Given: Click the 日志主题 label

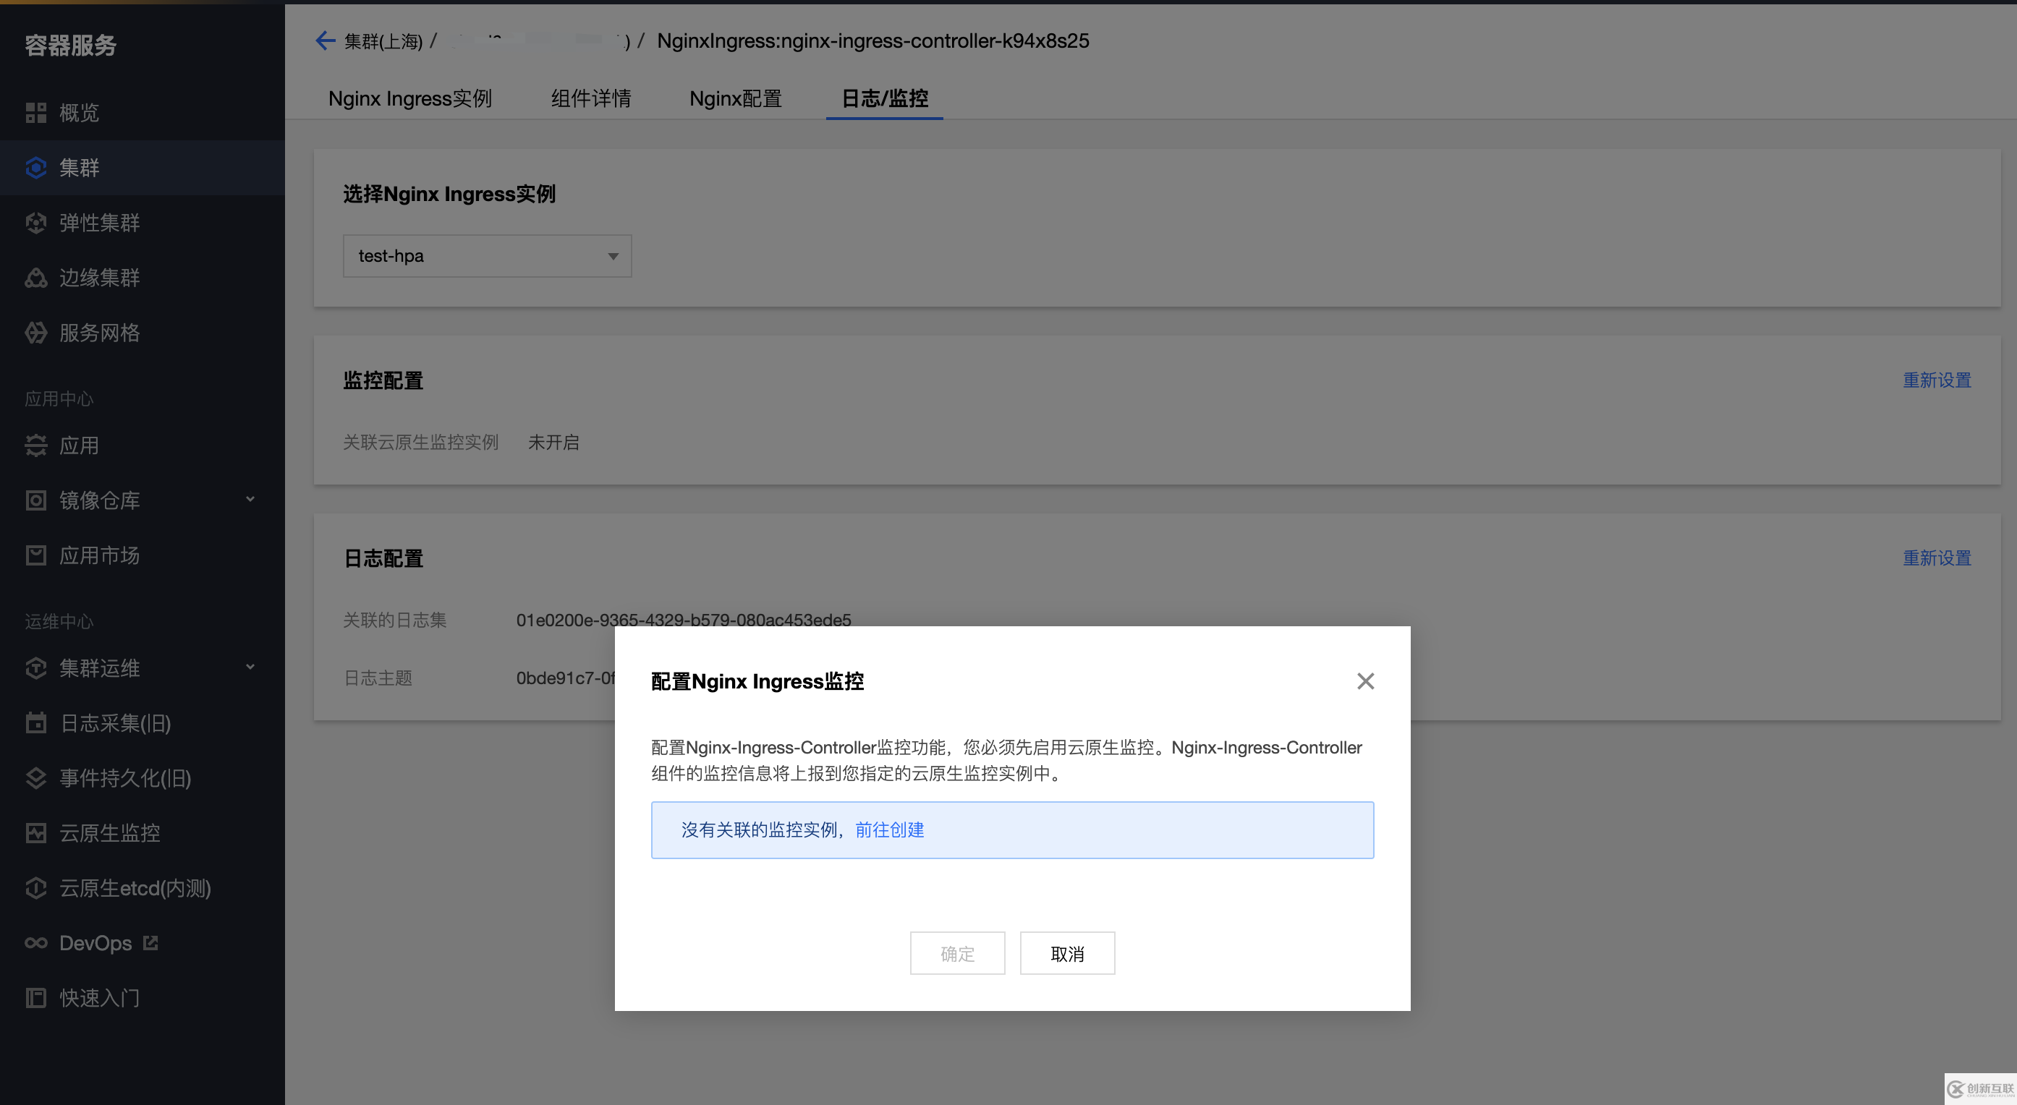Looking at the screenshot, I should tap(378, 678).
